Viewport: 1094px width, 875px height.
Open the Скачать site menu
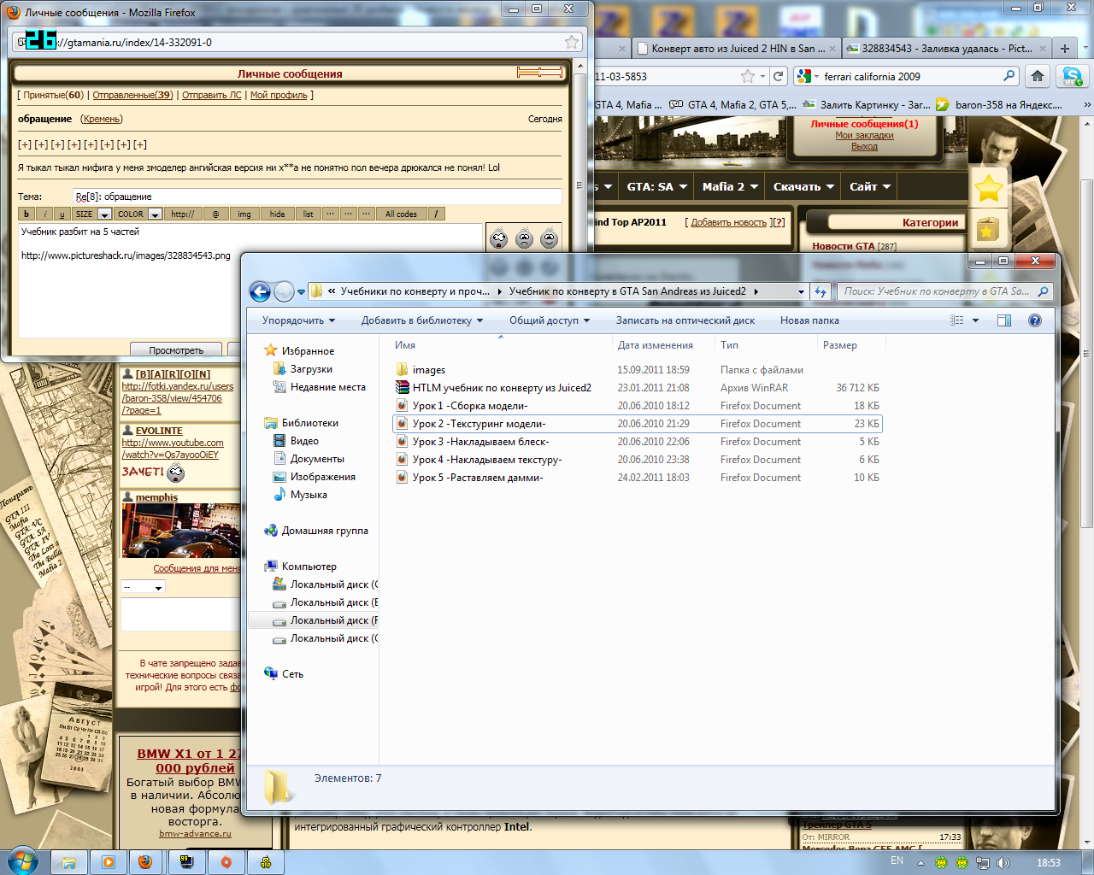pos(803,186)
